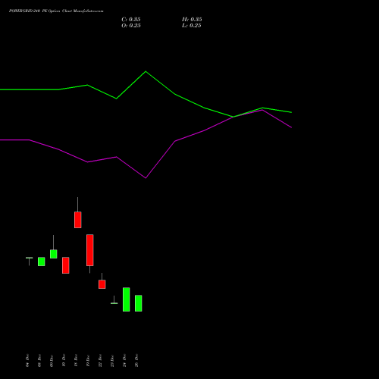Select the 19 Dec date label
This screenshot has height=379, width=379.
(x=88, y=361)
